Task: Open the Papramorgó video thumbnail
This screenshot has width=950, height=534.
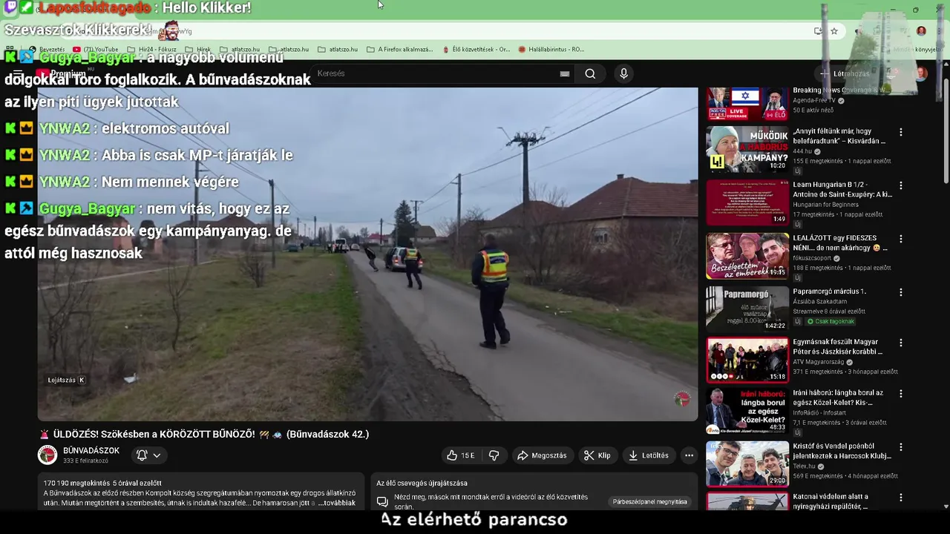Action: point(747,308)
